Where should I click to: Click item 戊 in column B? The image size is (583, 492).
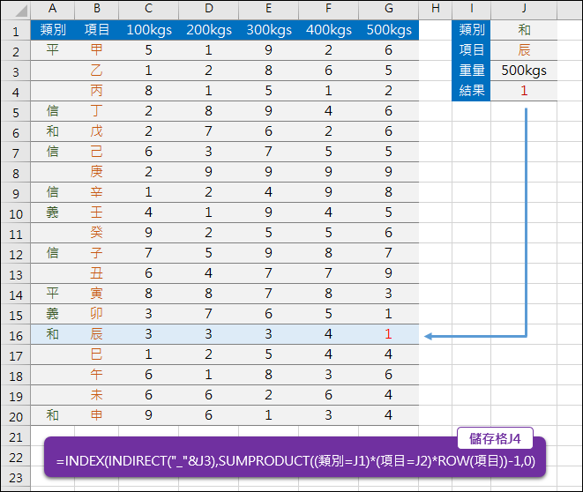[97, 130]
